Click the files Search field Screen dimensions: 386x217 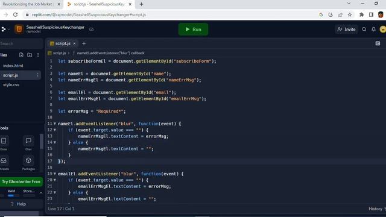pos(21,43)
